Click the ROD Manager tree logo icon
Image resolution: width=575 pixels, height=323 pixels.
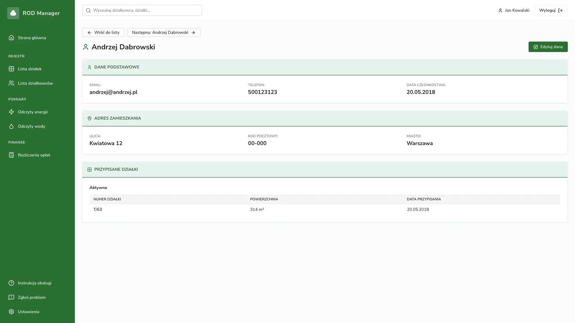click(13, 13)
